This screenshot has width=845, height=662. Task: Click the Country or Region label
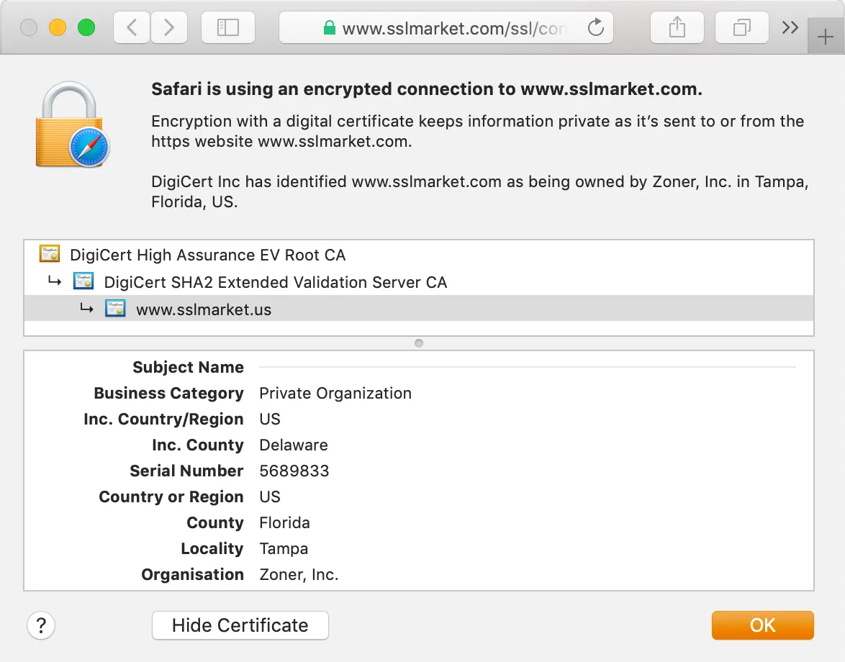pos(171,496)
